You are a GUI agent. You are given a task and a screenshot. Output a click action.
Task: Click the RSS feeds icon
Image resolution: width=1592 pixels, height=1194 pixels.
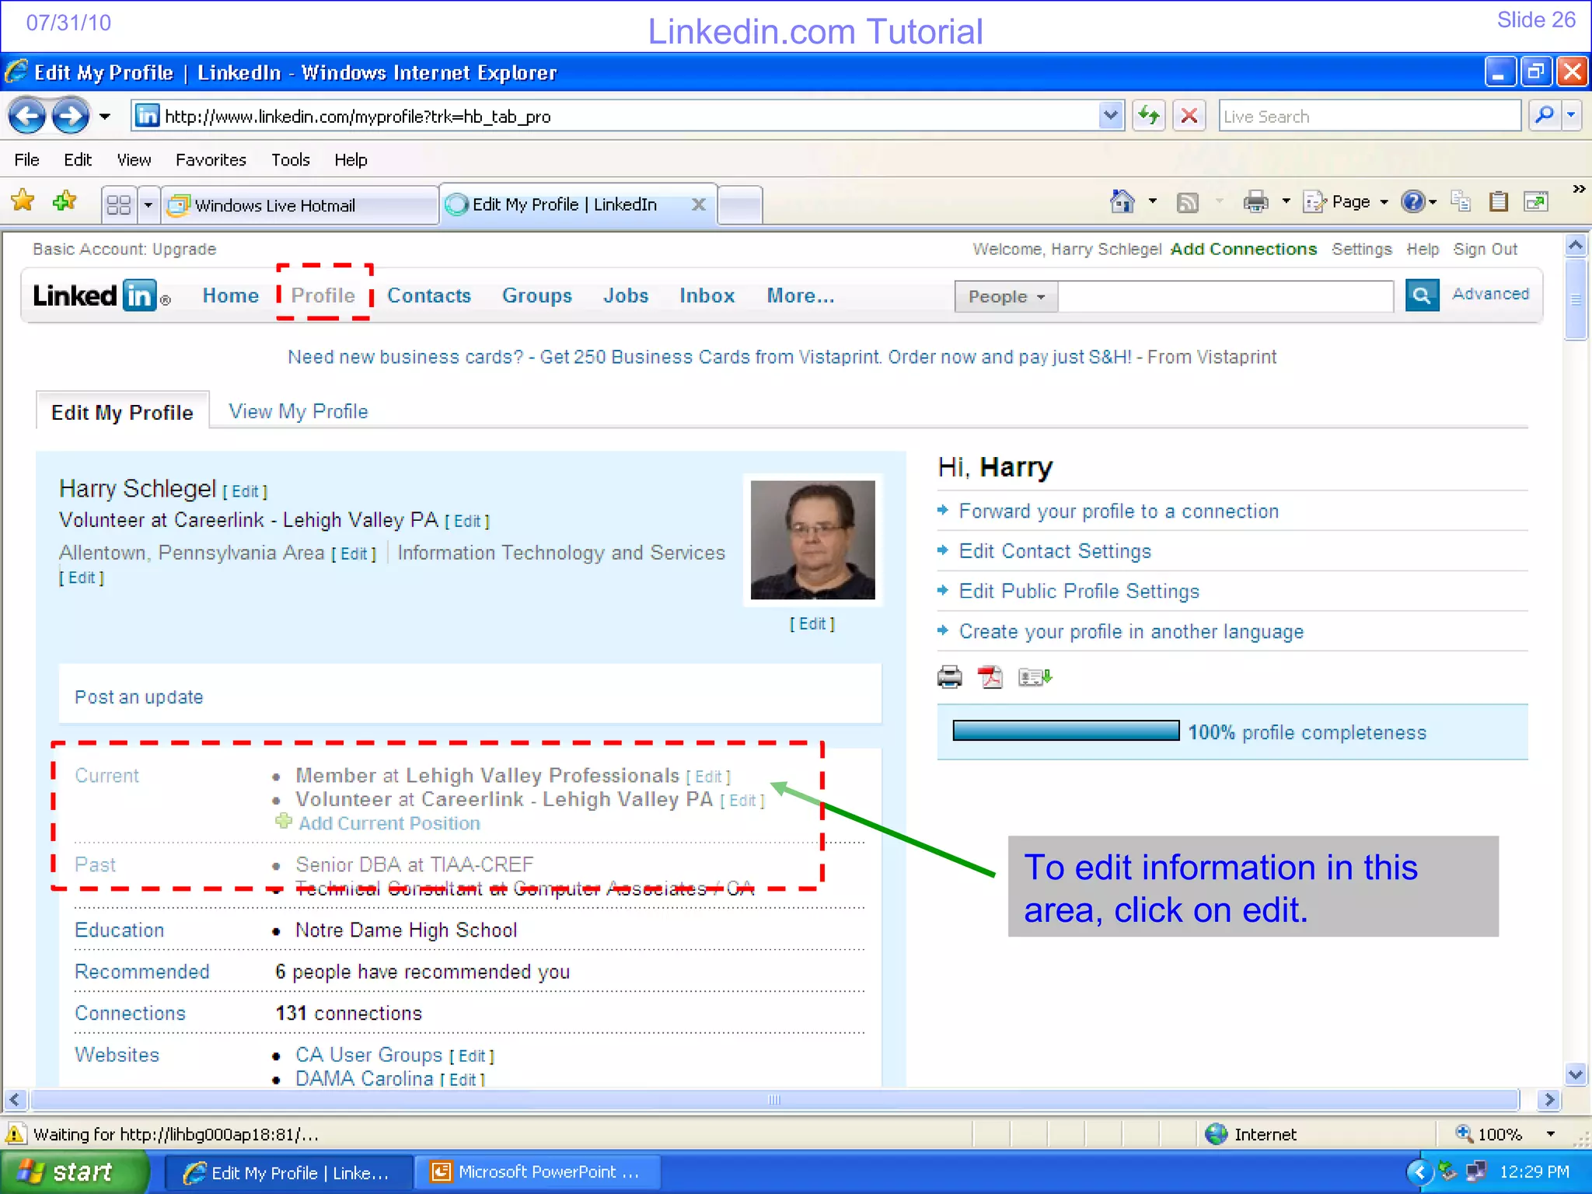tap(1187, 202)
